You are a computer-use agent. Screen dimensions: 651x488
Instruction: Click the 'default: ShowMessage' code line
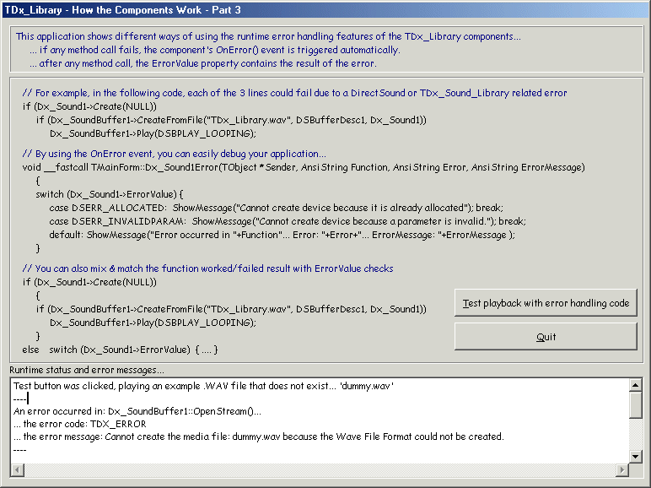(282, 235)
